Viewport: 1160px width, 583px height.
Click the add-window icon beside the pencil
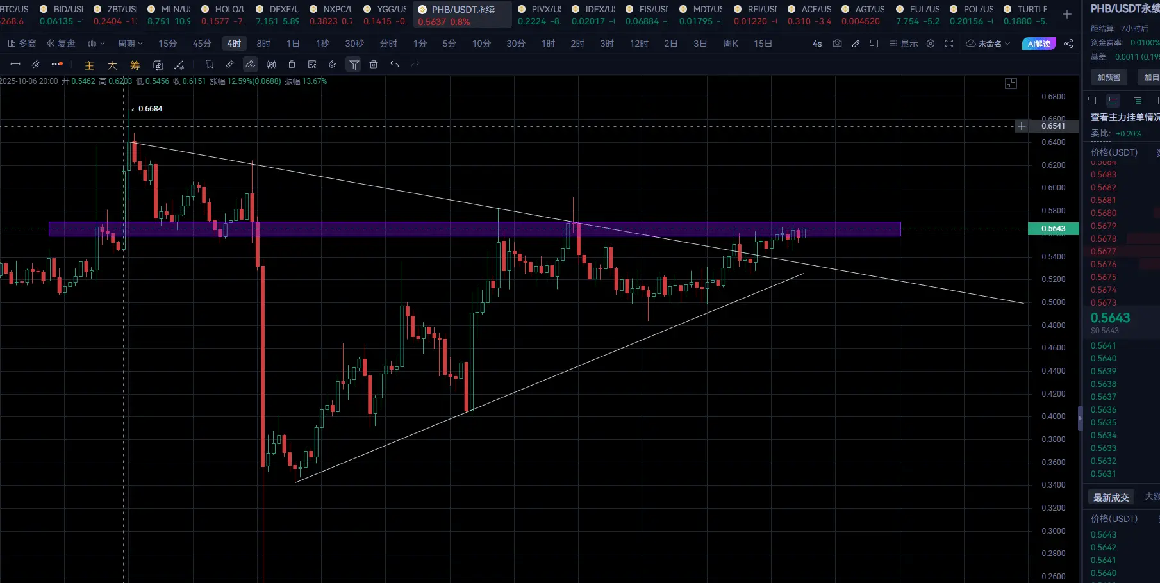pyautogui.click(x=874, y=44)
